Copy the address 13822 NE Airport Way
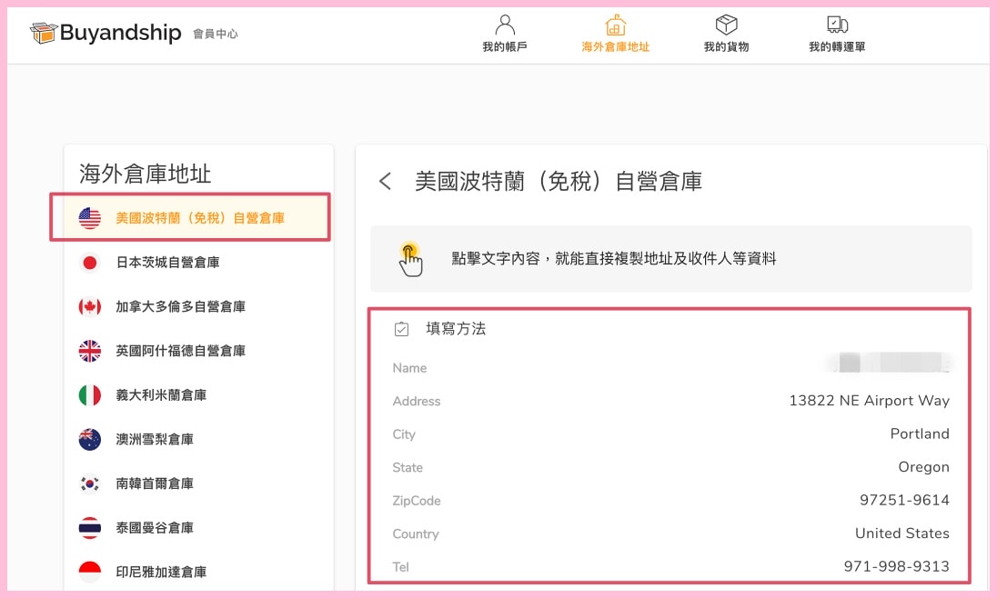 tap(869, 401)
